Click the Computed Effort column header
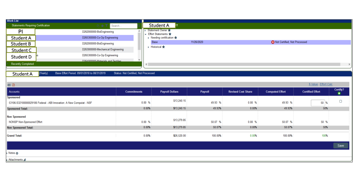 (276, 92)
